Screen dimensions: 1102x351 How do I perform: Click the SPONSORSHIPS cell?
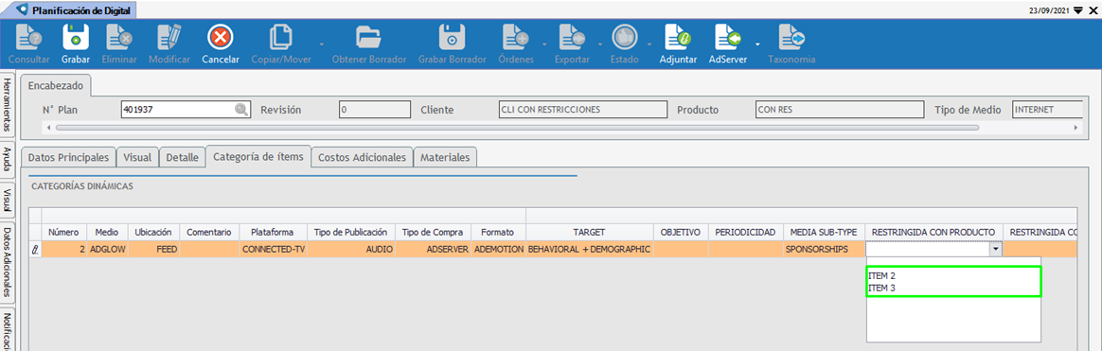[x=824, y=249]
